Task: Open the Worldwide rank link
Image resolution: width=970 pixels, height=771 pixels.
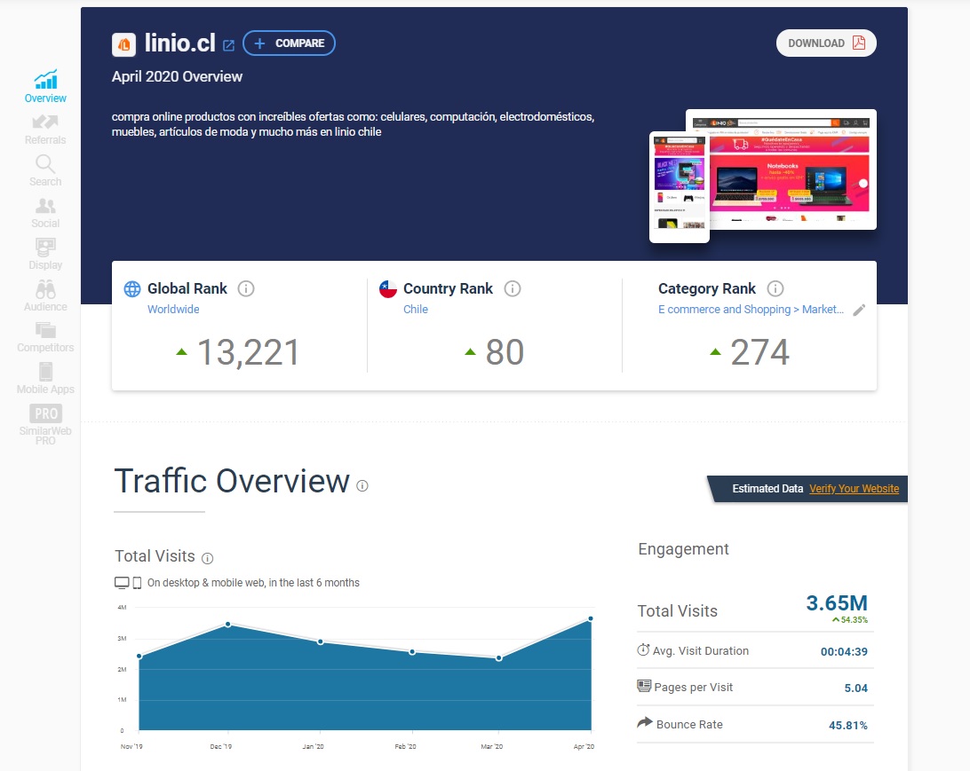Action: coord(173,309)
